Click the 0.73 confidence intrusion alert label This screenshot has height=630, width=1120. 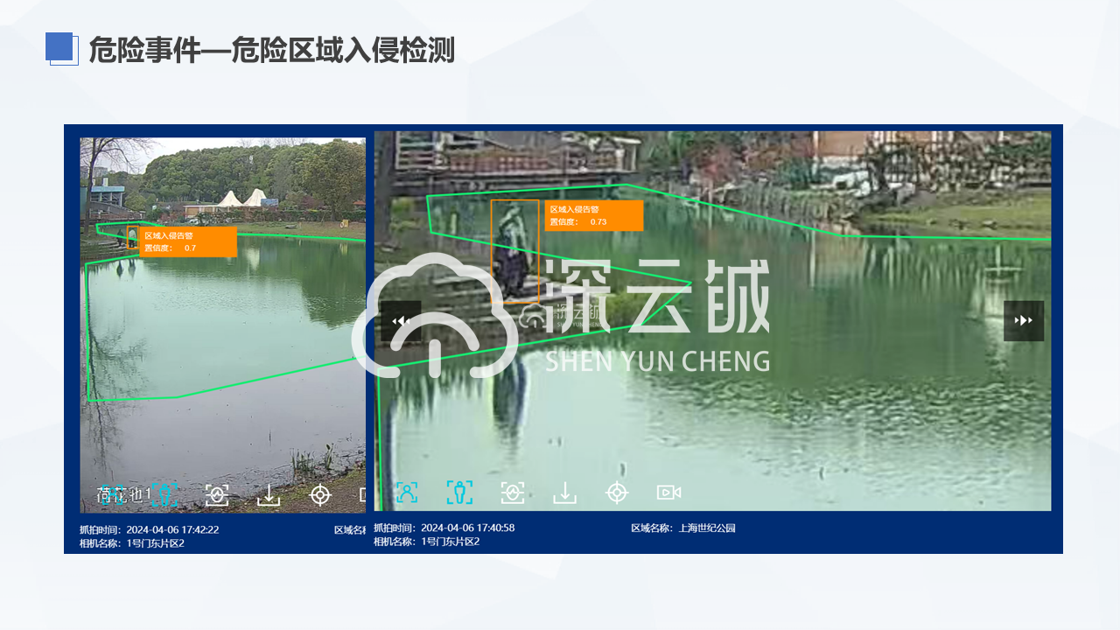594,216
